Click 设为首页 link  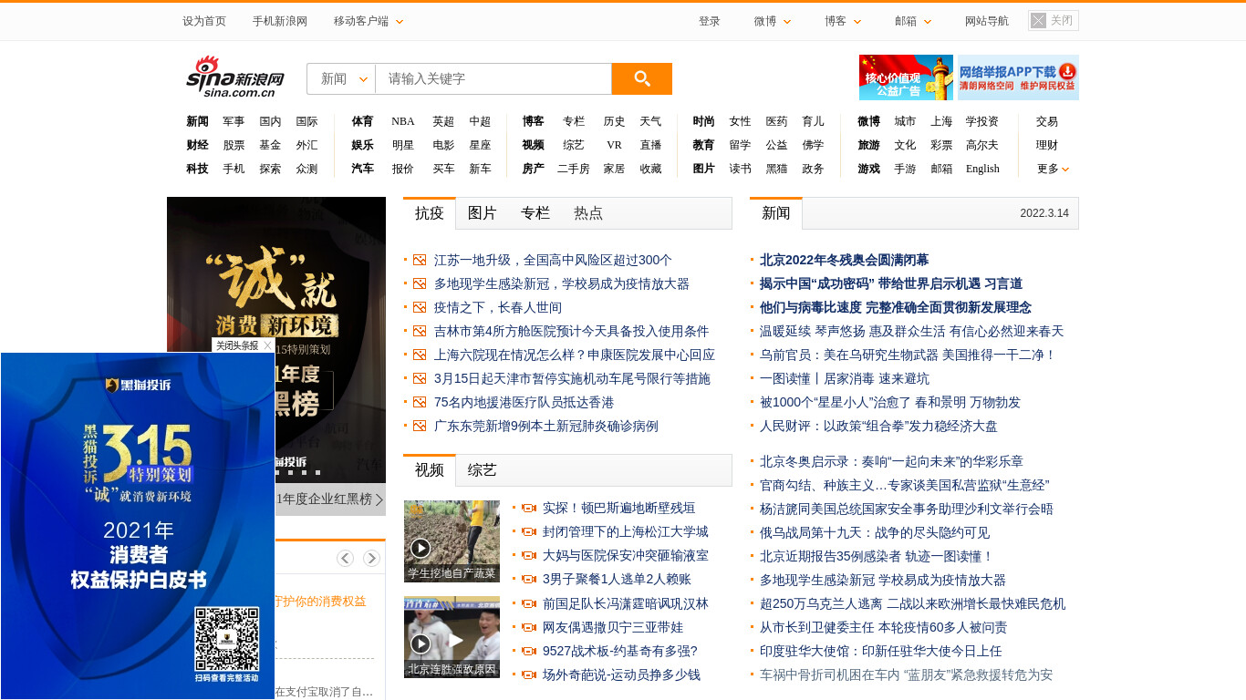coord(204,21)
